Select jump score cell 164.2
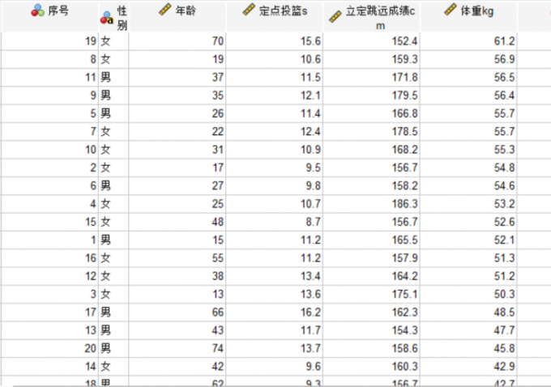 point(371,276)
